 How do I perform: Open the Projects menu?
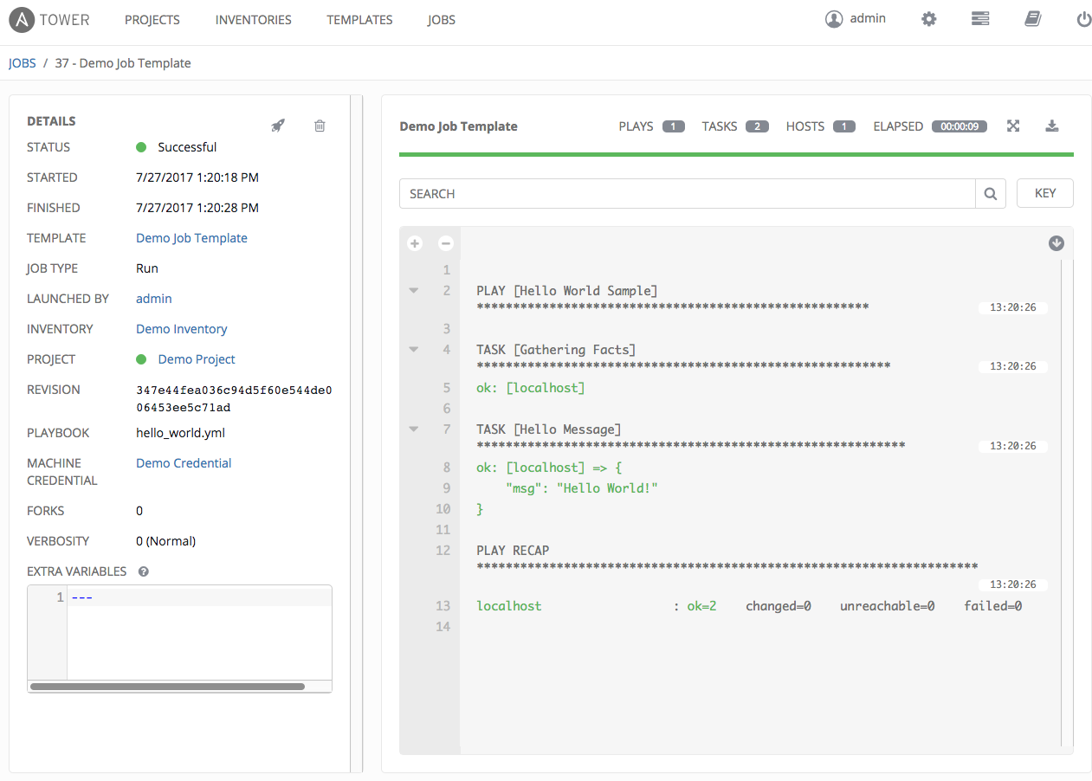152,19
